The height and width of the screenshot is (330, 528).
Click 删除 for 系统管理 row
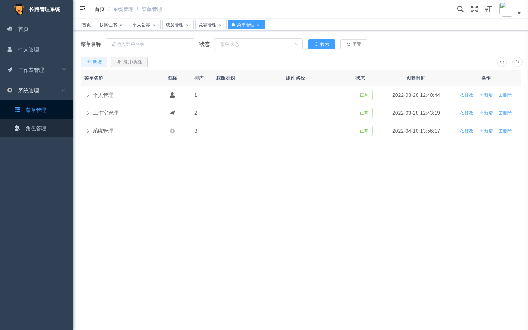(505, 131)
